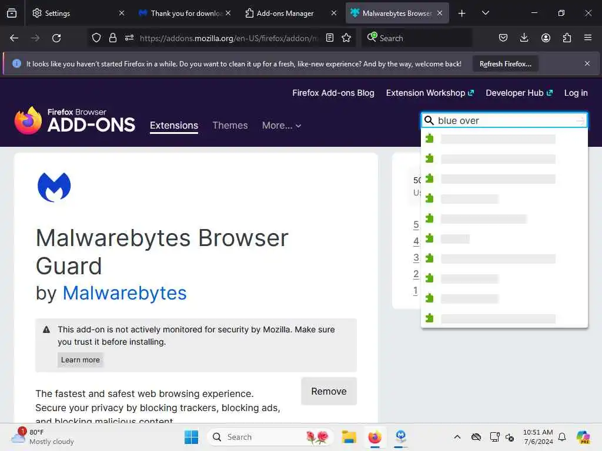Close the Add-ons Manager tab

coord(334,13)
